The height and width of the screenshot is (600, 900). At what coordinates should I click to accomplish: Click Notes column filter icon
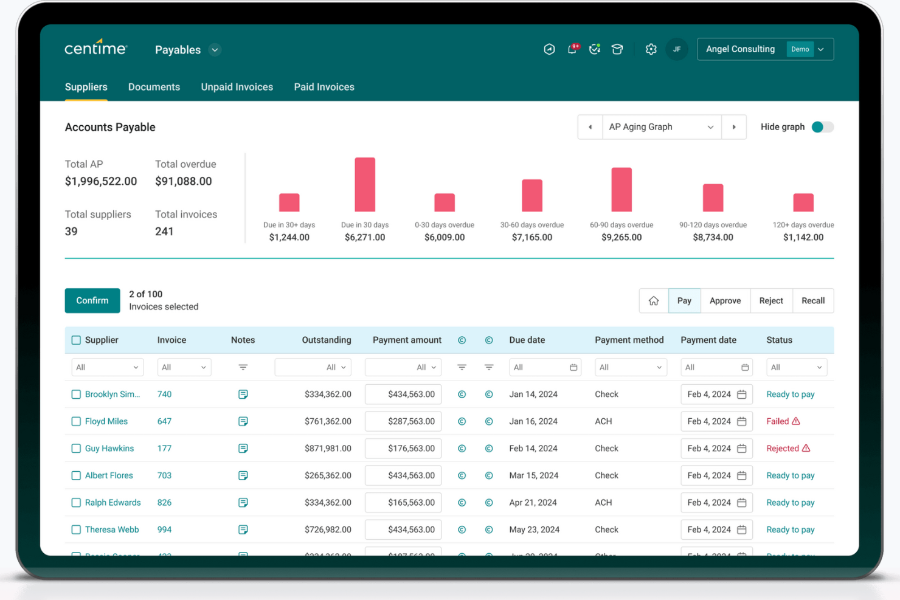click(243, 367)
